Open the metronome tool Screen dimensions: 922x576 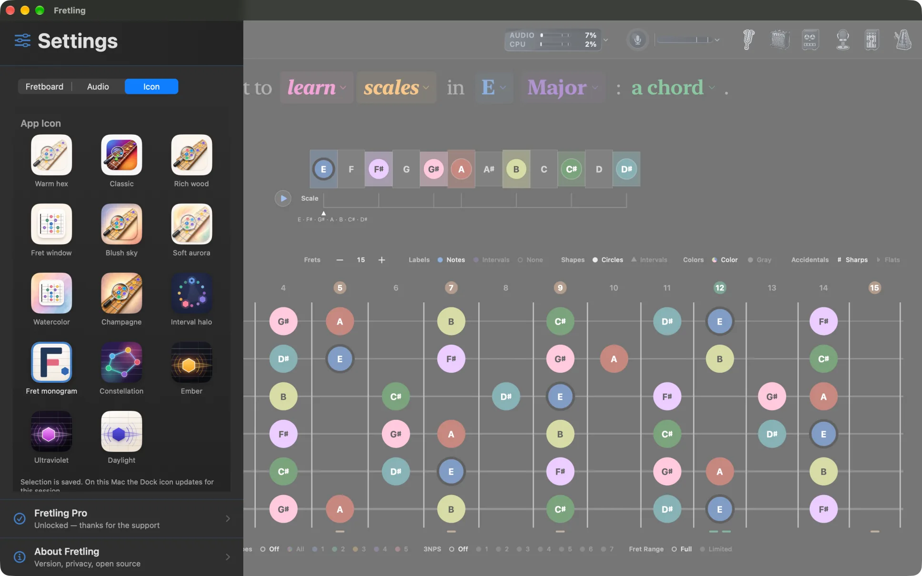point(902,40)
